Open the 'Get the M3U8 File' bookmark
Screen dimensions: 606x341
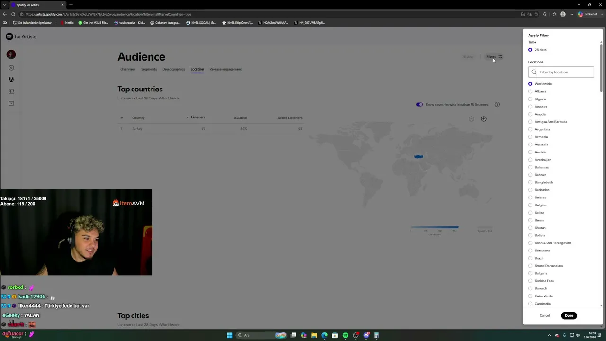tap(93, 23)
